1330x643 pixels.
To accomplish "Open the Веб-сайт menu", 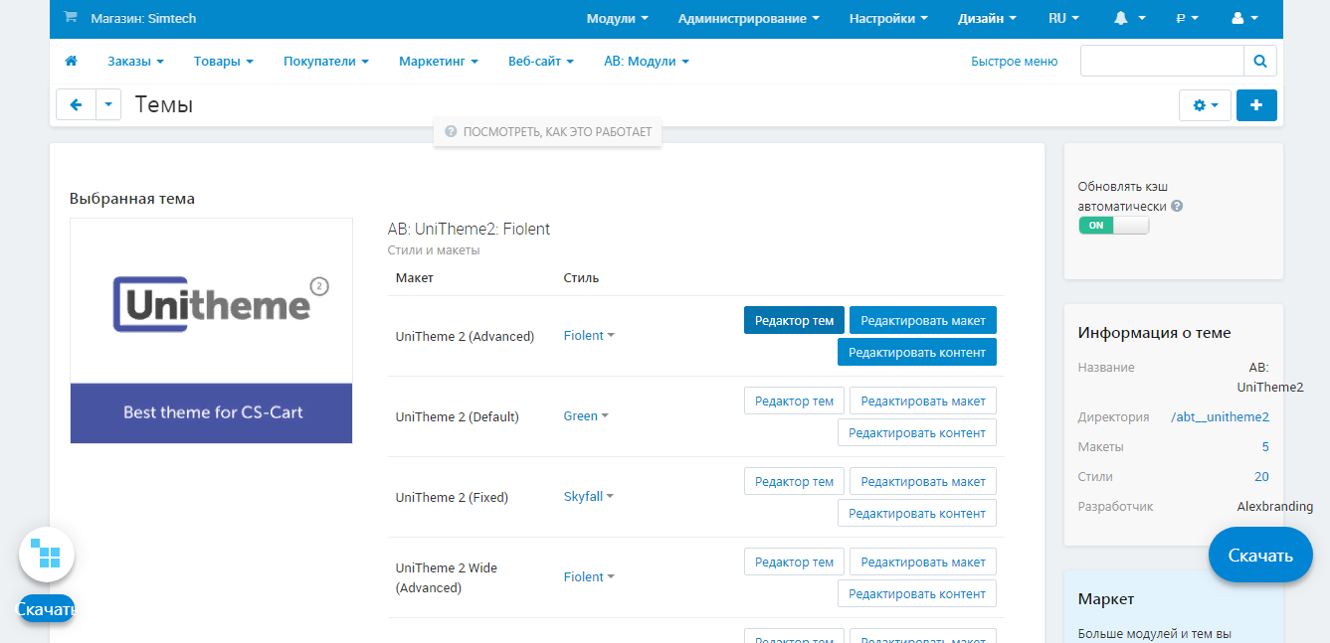I will point(541,62).
